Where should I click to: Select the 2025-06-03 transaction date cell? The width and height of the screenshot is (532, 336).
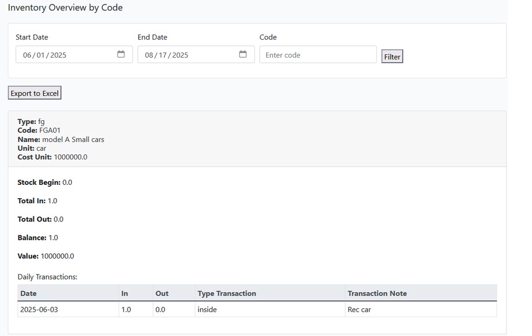pos(39,309)
